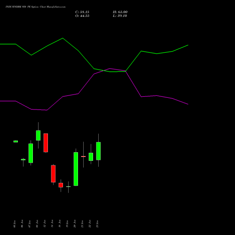Click the "19 Jan" date axis label
Viewport: 235px width, 235px height.
coord(67,224)
